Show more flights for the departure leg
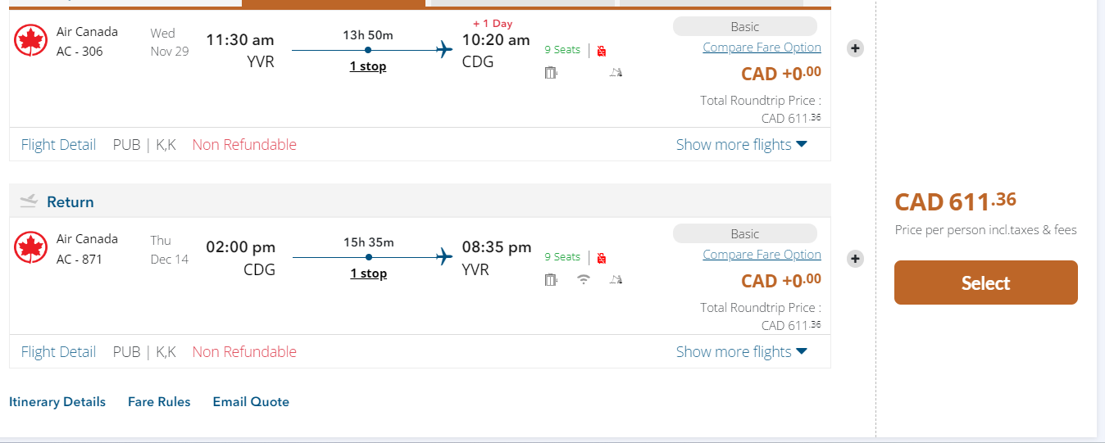 point(741,145)
